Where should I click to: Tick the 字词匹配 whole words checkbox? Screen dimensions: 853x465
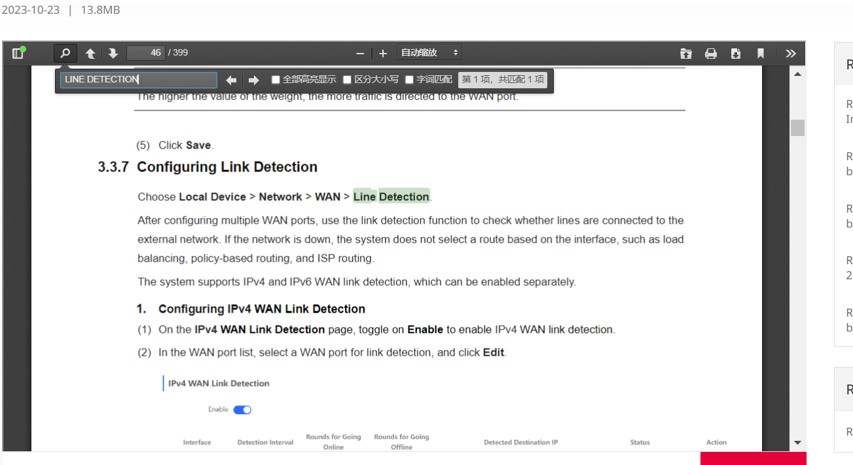pyautogui.click(x=409, y=80)
